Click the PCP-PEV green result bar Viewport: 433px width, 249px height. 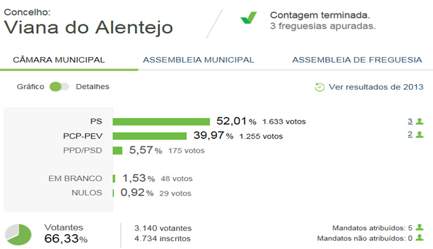tap(150, 136)
